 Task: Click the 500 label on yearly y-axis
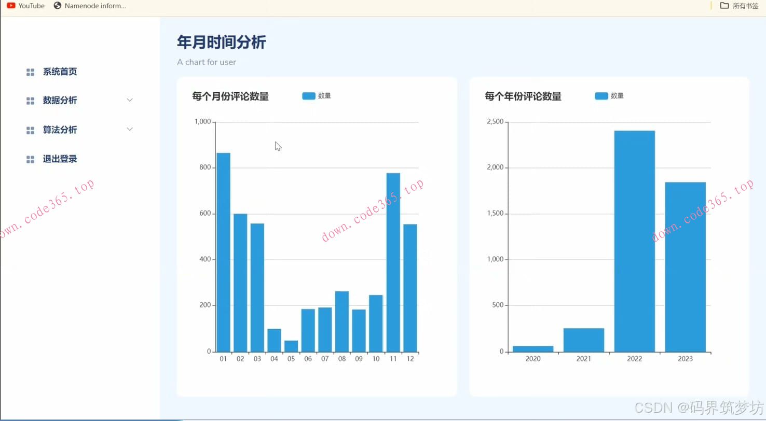498,305
